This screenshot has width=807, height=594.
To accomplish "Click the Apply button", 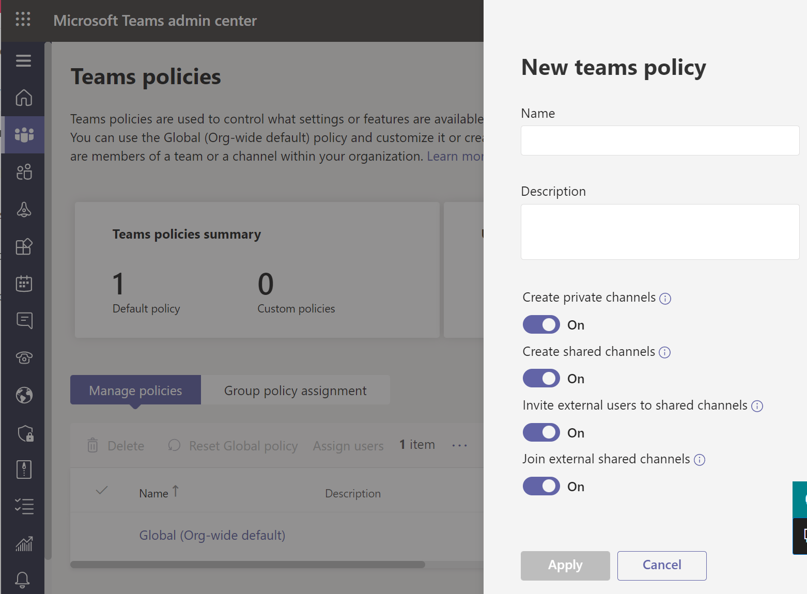I will 565,566.
